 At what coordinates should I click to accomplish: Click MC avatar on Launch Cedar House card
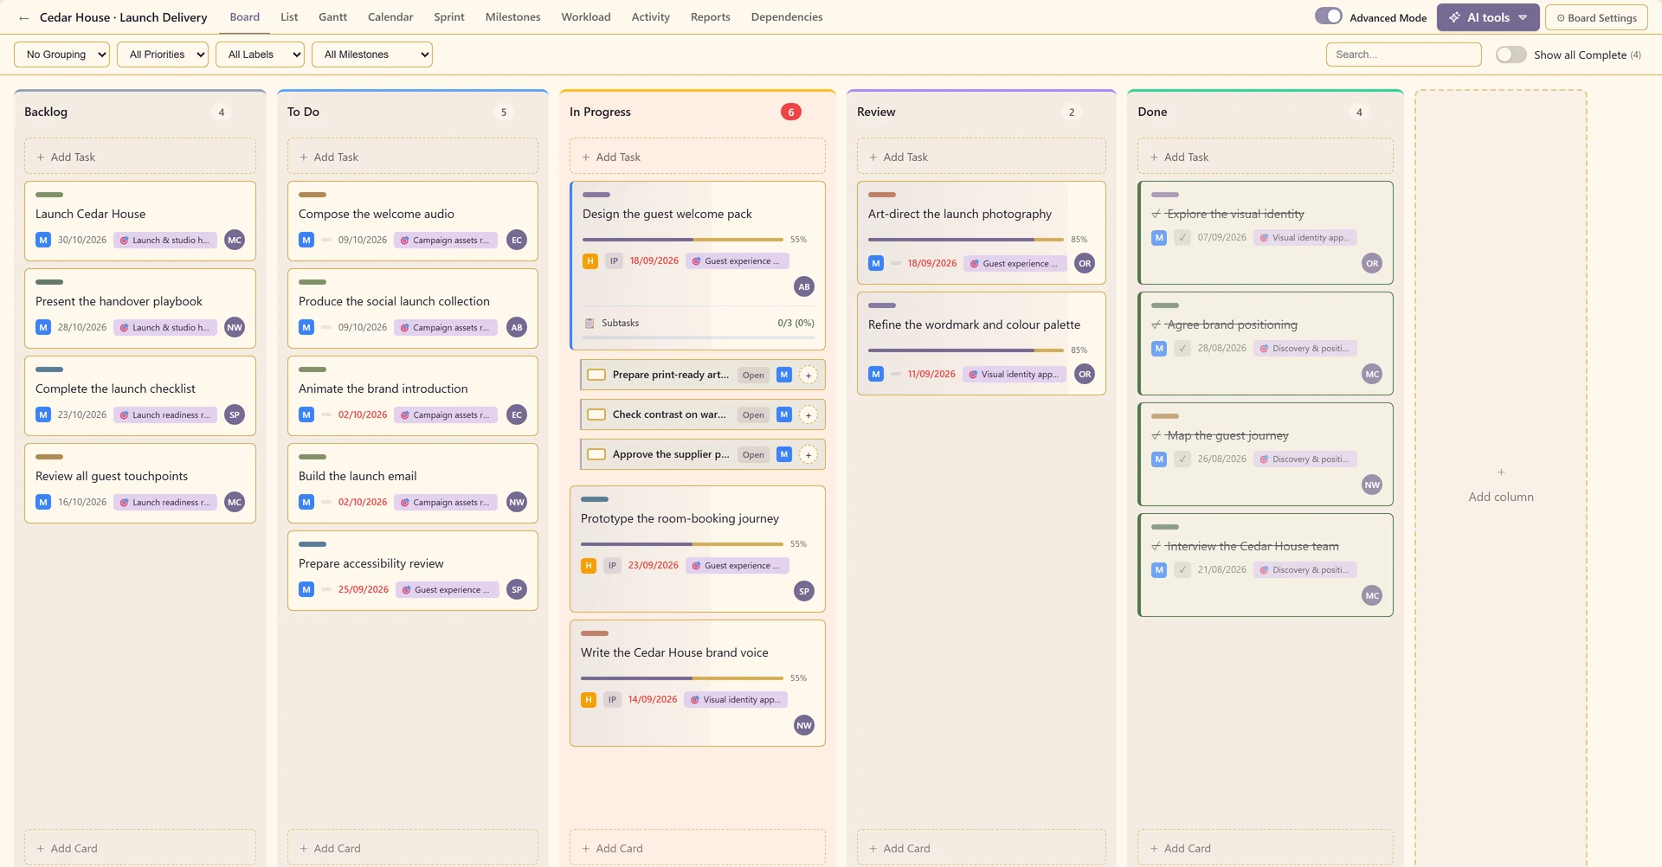(235, 240)
